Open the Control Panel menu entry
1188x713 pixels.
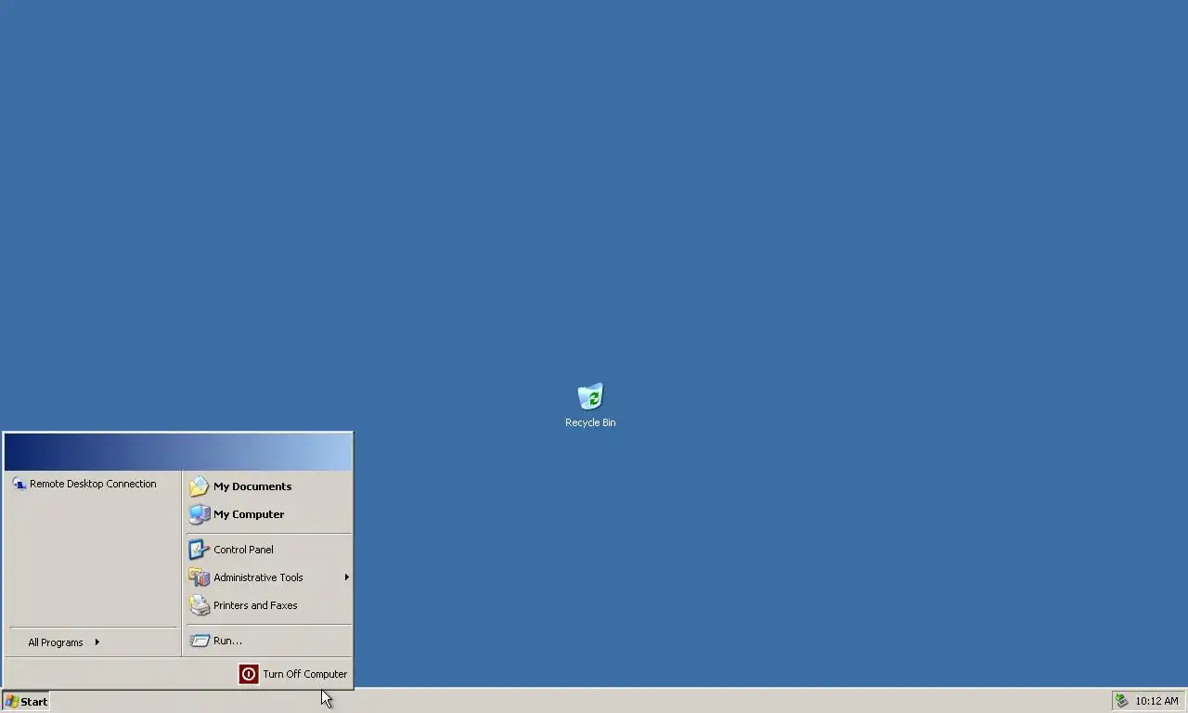[x=268, y=550]
